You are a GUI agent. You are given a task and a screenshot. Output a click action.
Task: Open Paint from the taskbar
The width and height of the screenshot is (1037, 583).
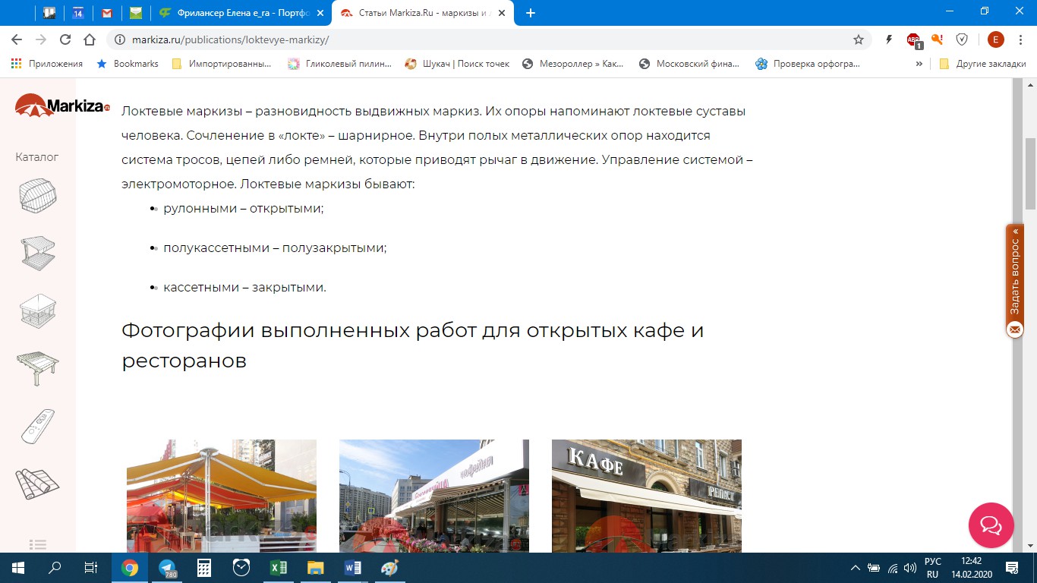[389, 568]
